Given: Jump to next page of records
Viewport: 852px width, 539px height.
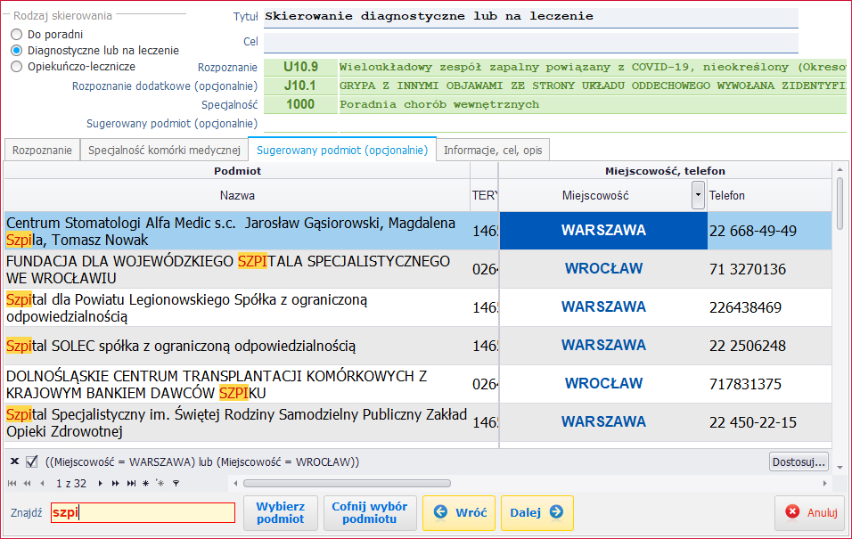Looking at the screenshot, I should tap(115, 484).
